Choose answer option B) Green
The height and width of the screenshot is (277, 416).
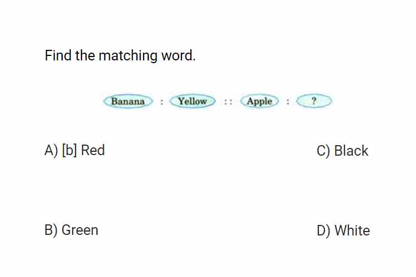tap(72, 230)
